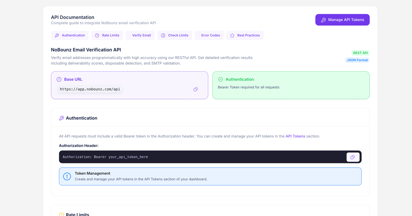Click the Manage API Tokens button

tap(342, 20)
